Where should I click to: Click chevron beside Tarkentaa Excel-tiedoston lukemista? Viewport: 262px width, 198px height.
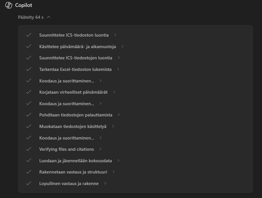coord(118,69)
